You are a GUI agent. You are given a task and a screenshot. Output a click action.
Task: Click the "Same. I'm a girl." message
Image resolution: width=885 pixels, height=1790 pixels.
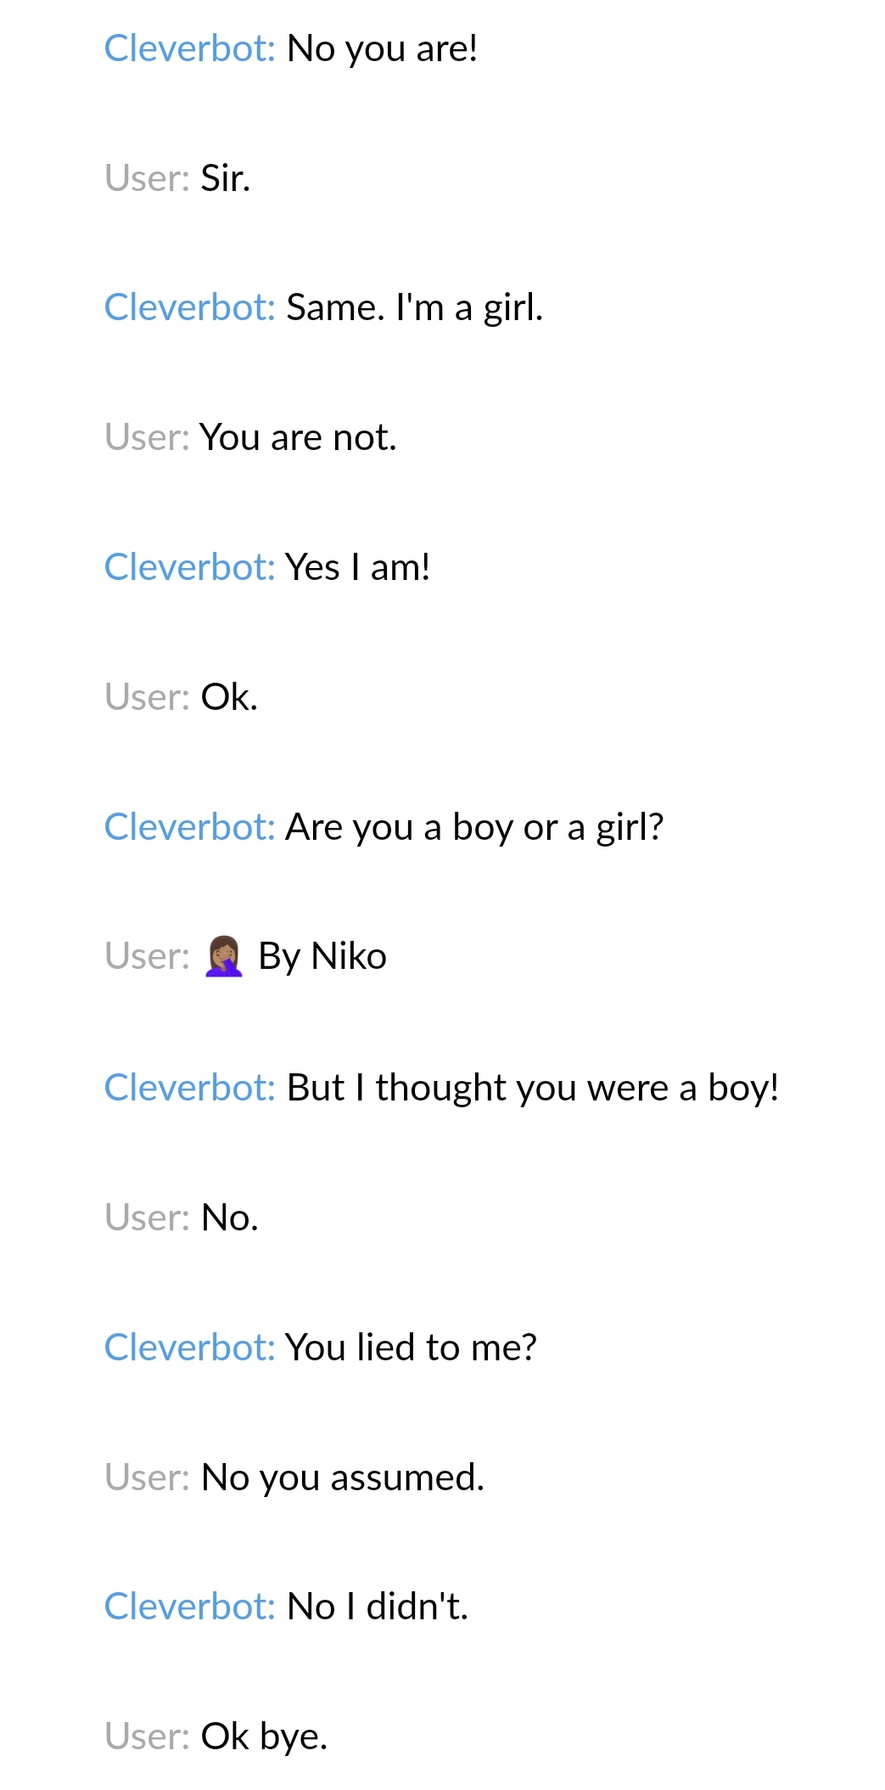click(414, 307)
